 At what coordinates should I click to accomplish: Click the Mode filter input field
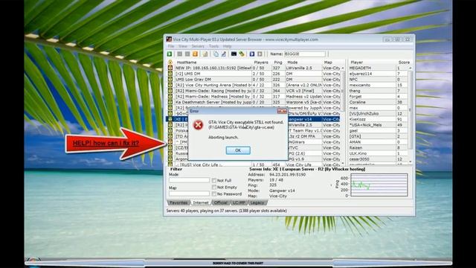[x=189, y=180]
